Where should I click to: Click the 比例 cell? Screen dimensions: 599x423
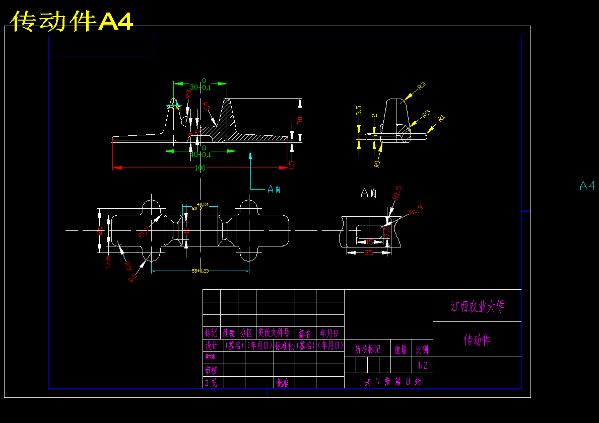pos(422,350)
